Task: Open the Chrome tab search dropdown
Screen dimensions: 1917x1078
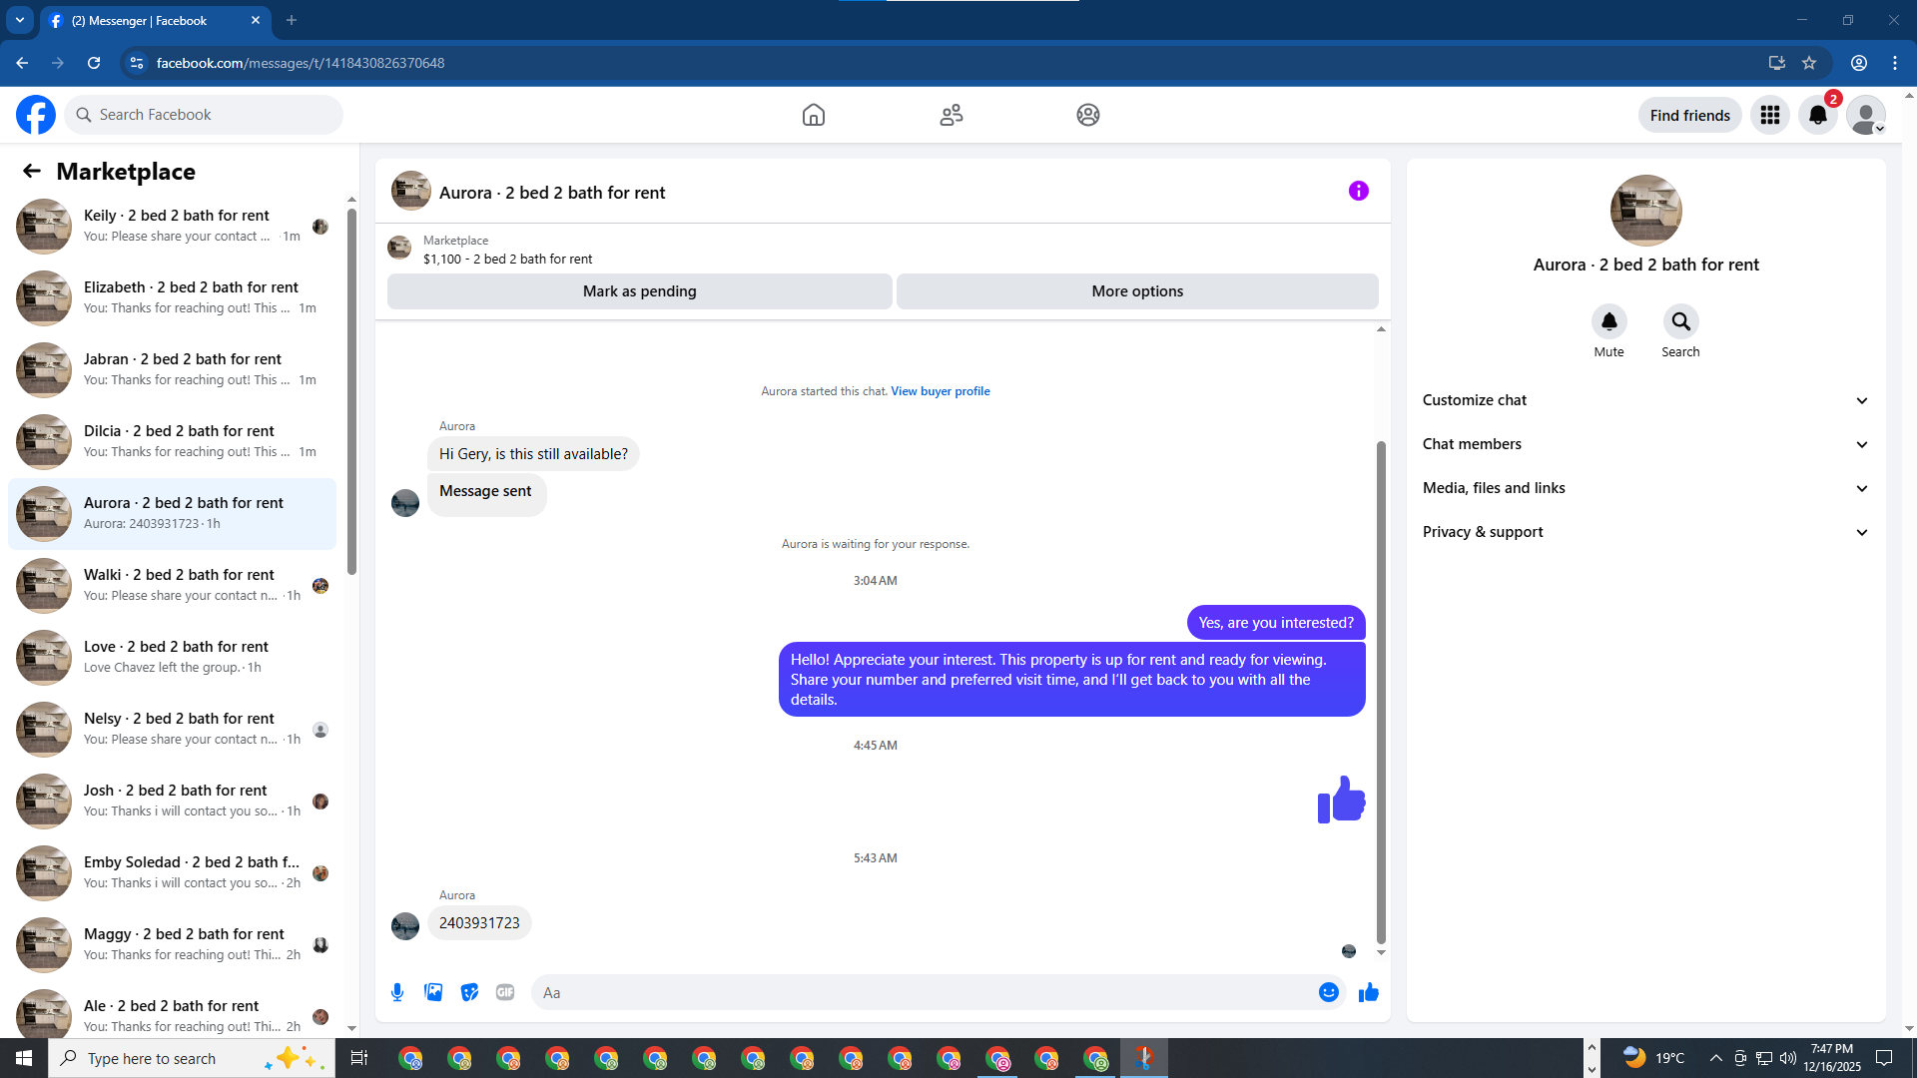Action: coord(20,20)
